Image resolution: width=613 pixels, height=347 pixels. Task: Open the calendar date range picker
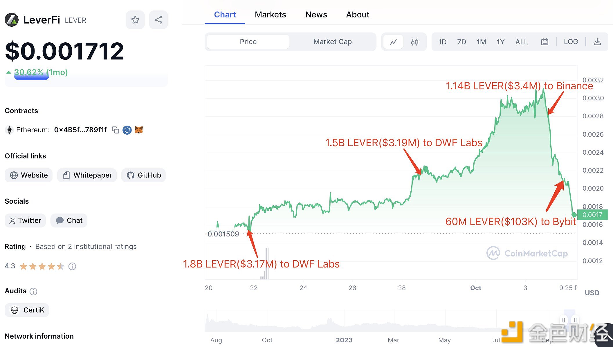[545, 42]
